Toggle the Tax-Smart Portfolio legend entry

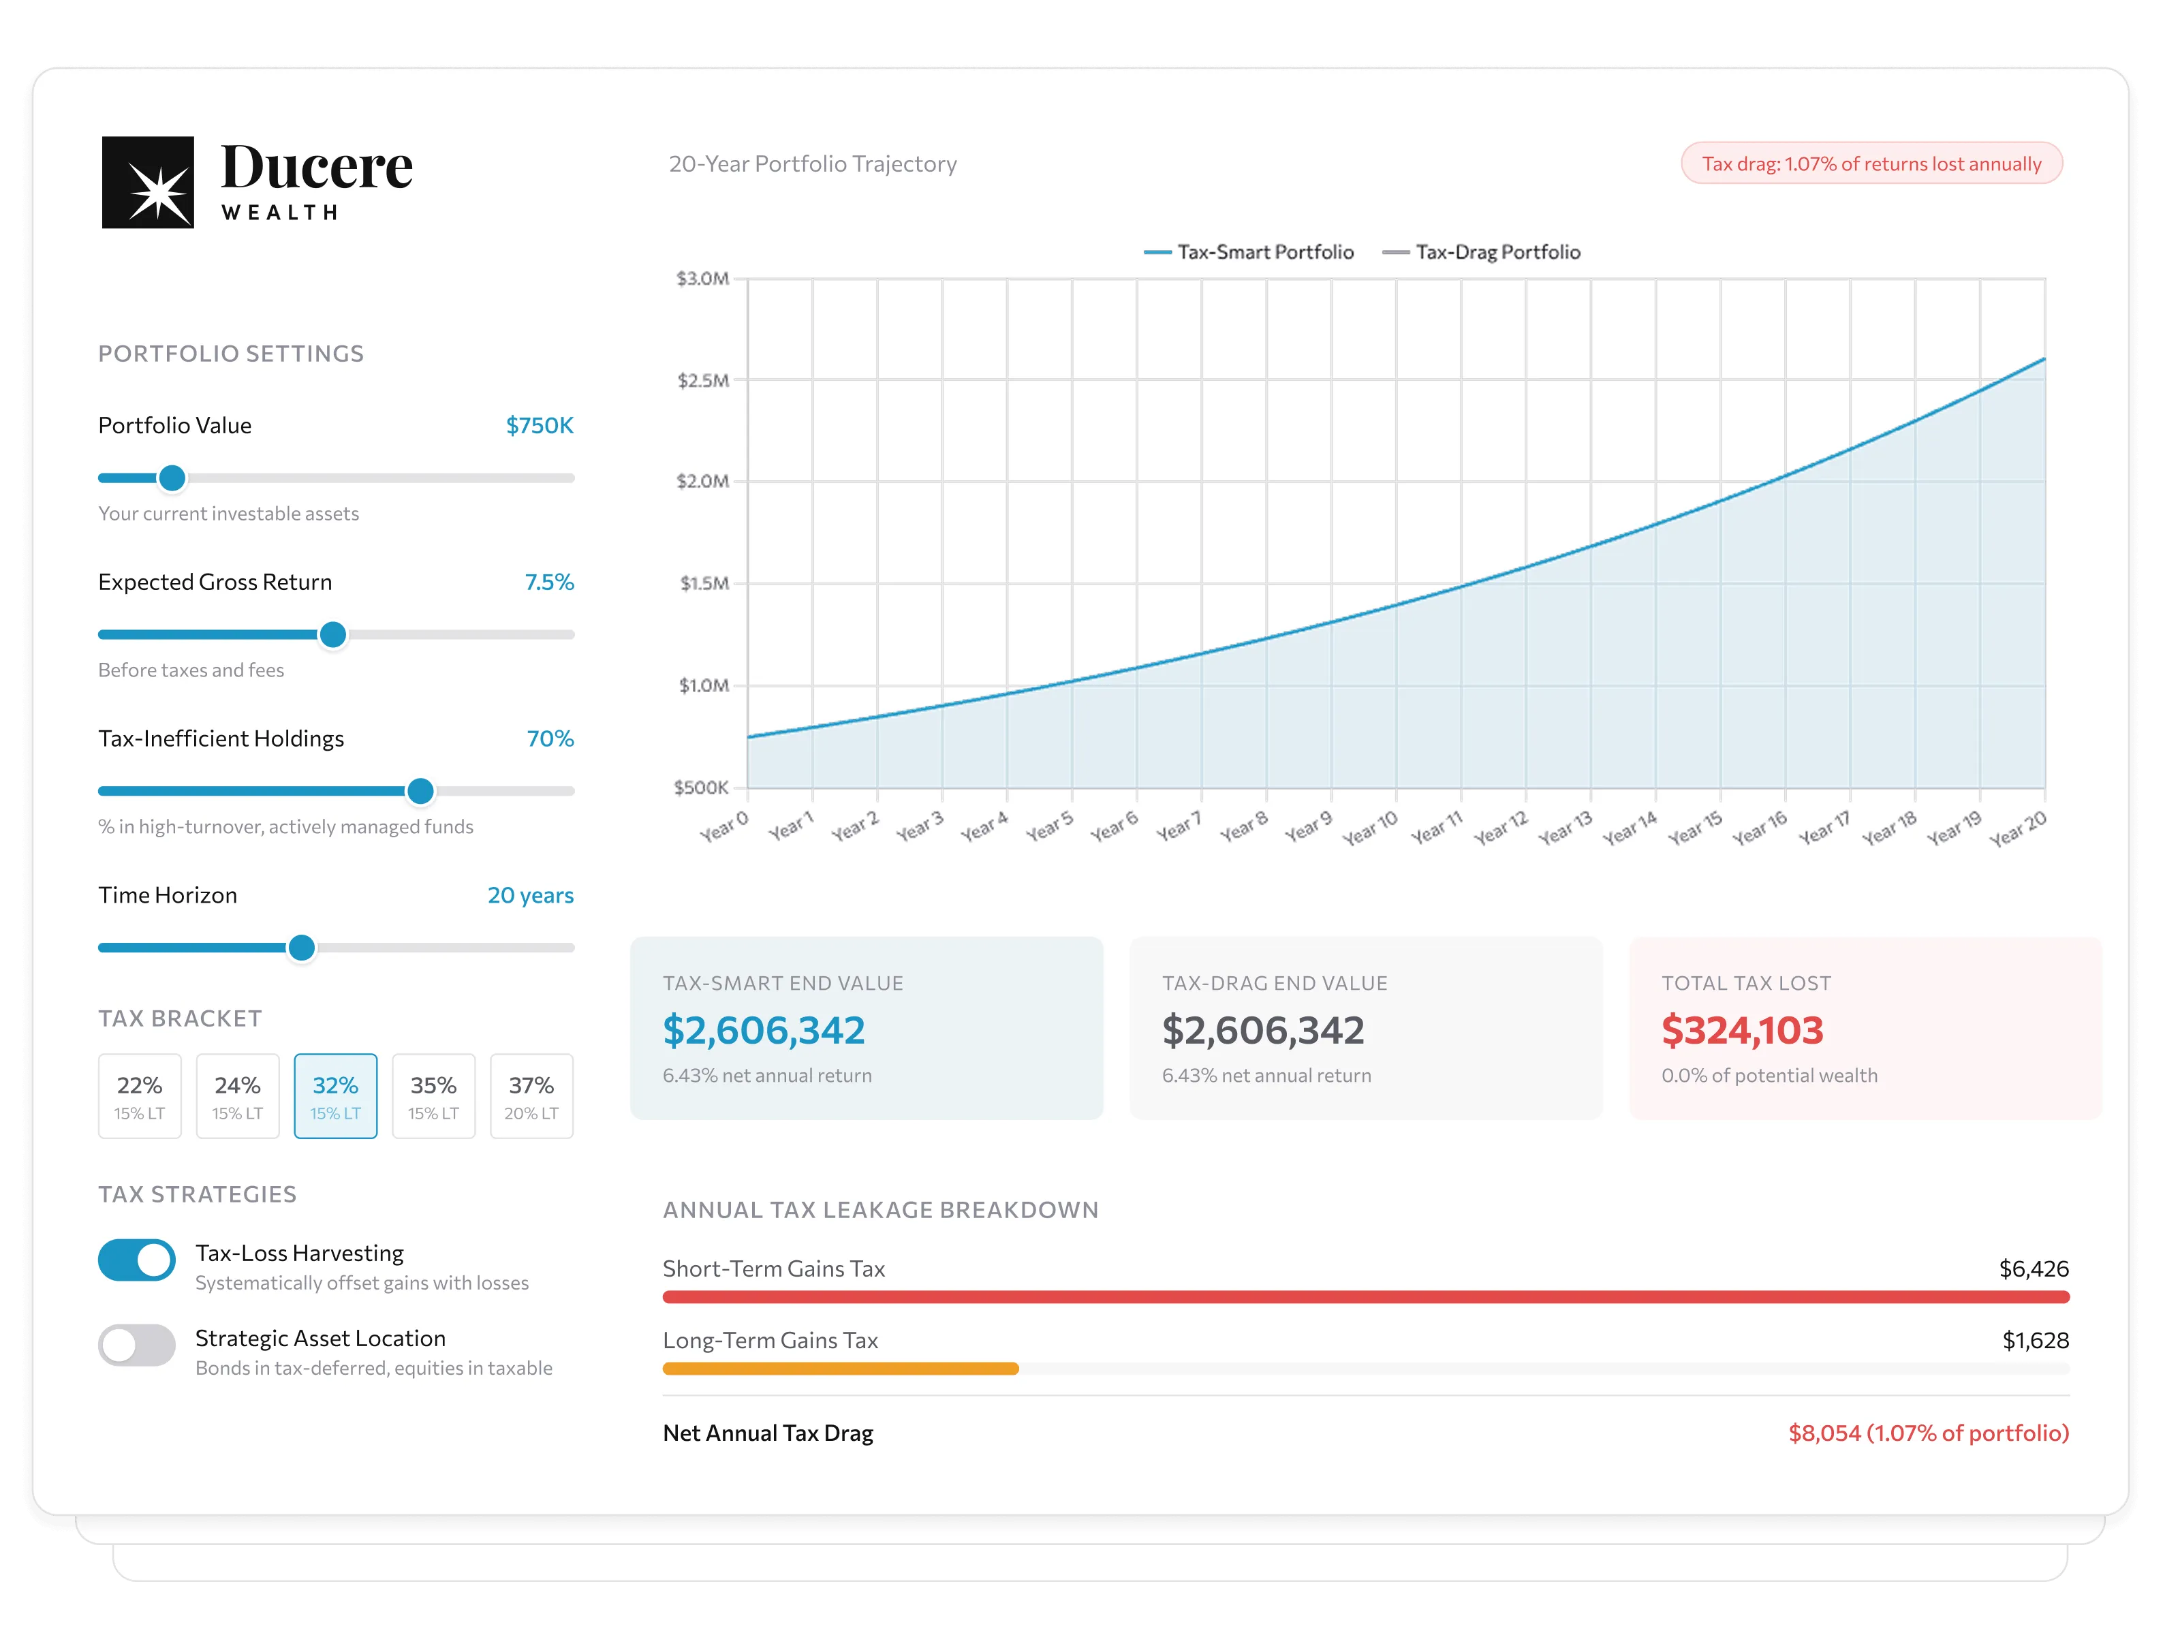coord(1249,252)
